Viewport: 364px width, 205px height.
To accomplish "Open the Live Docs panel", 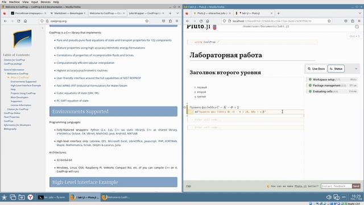I will tap(316, 69).
